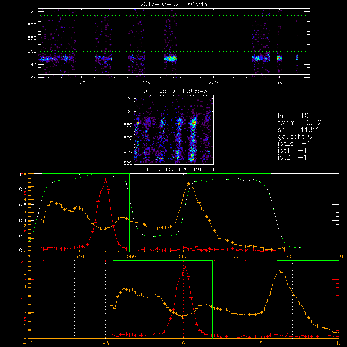347x347 pixels.
Task: Click x-axis label 640 on upper line plot
Action: pyautogui.click(x=339, y=256)
